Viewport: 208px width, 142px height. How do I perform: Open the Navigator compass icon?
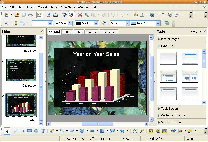[x=170, y=15]
